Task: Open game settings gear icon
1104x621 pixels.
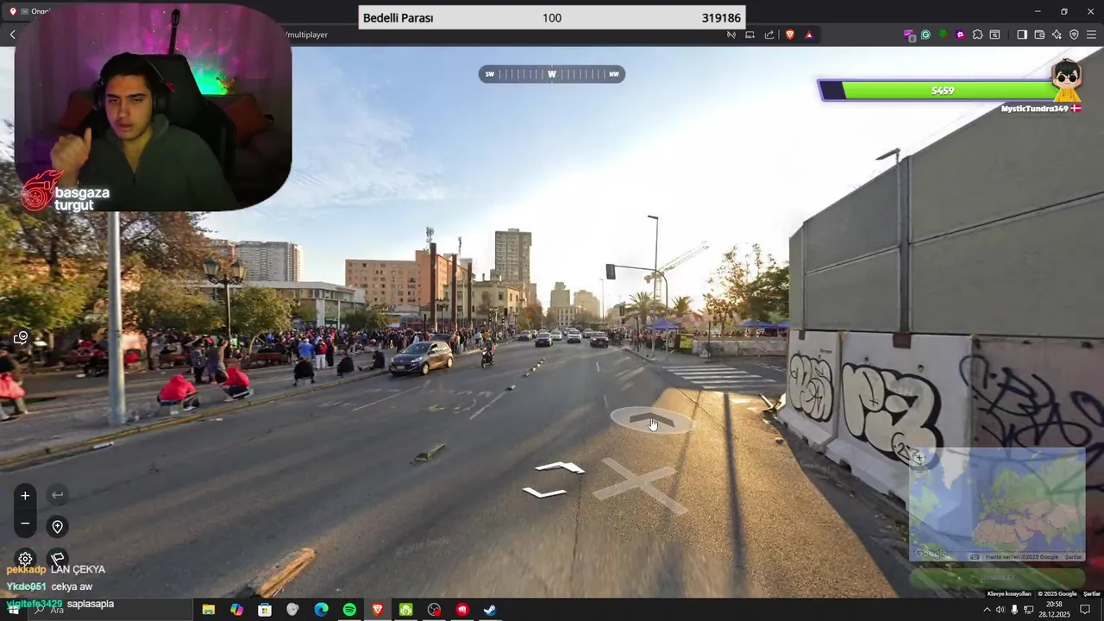Action: pos(25,559)
